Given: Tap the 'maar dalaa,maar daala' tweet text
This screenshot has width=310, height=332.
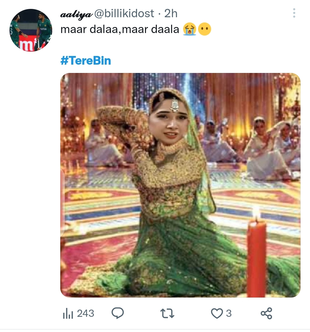Looking at the screenshot, I should click(121, 29).
